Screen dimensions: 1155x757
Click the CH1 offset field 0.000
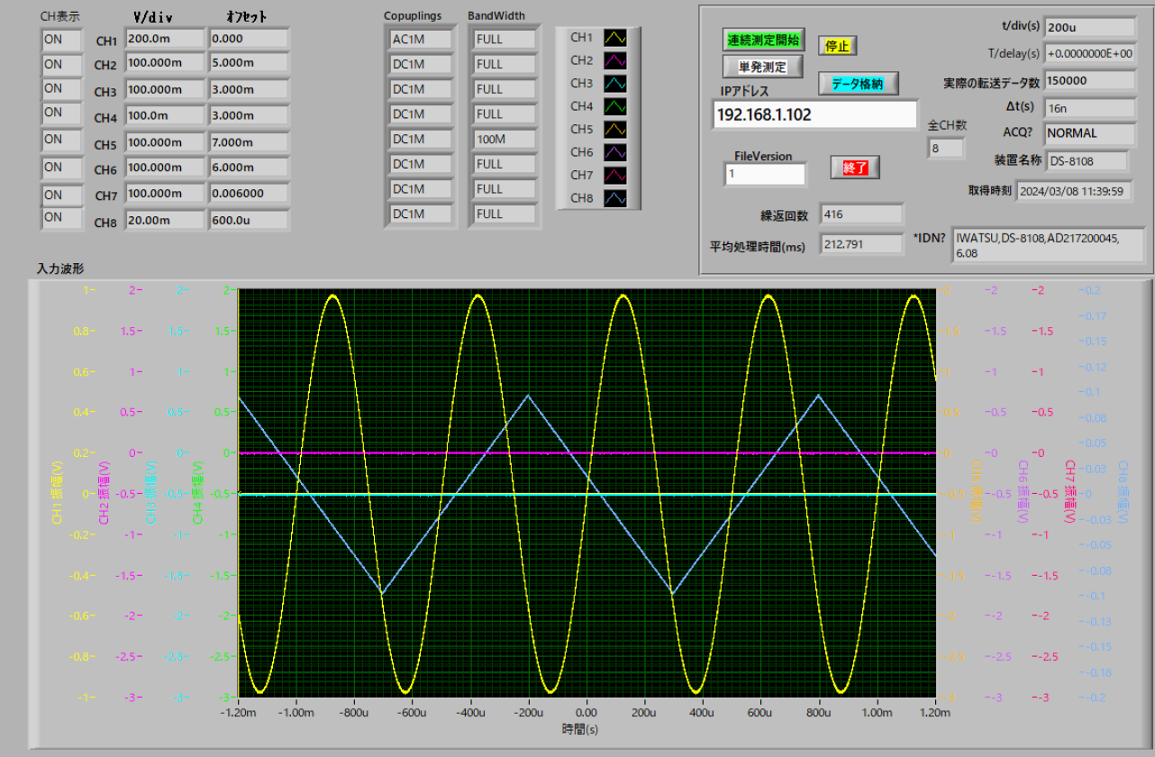(x=249, y=39)
